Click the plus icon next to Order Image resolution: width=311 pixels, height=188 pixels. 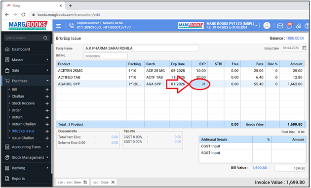coord(47,110)
